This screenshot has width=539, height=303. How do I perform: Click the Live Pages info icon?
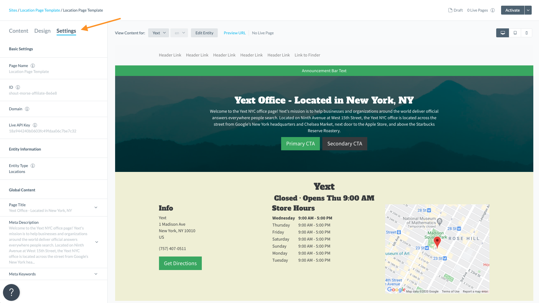[x=493, y=10]
